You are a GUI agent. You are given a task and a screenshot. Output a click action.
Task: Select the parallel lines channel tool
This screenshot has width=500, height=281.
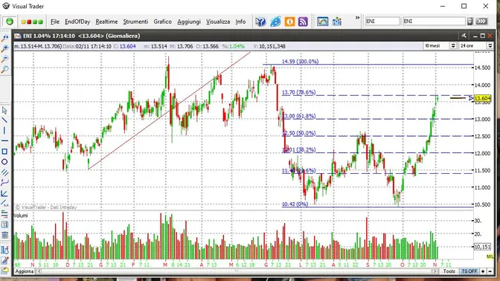[4, 172]
